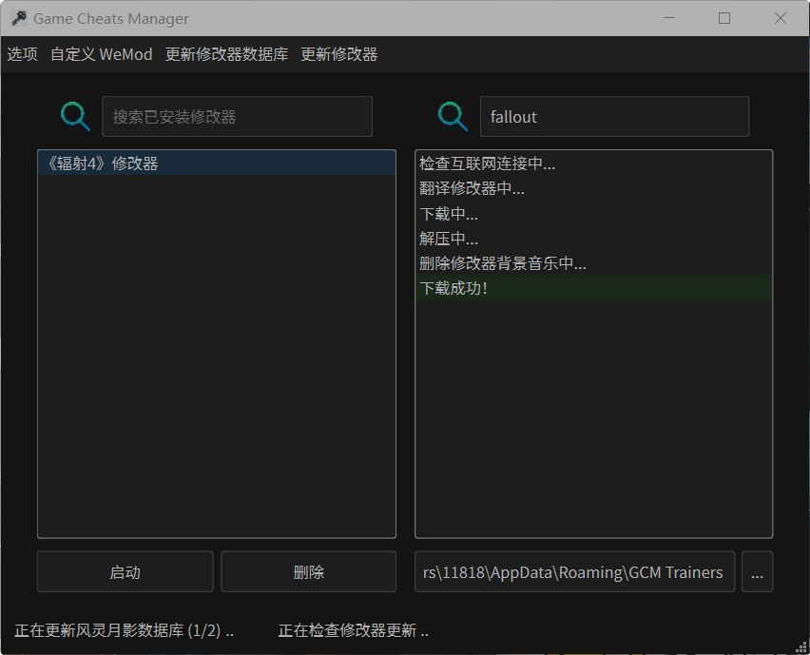Screen dimensions: 810x655
Task: Click inside the fallout search field
Action: (614, 116)
